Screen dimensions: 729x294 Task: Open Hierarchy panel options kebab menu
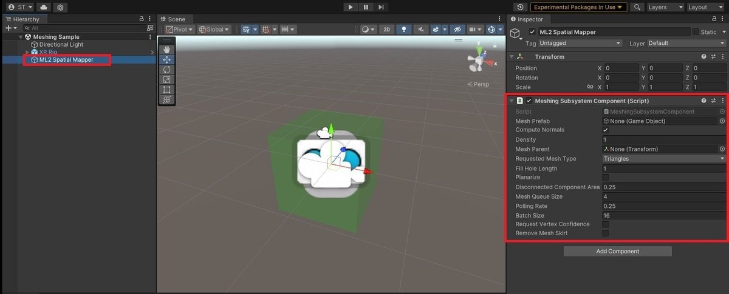(149, 19)
